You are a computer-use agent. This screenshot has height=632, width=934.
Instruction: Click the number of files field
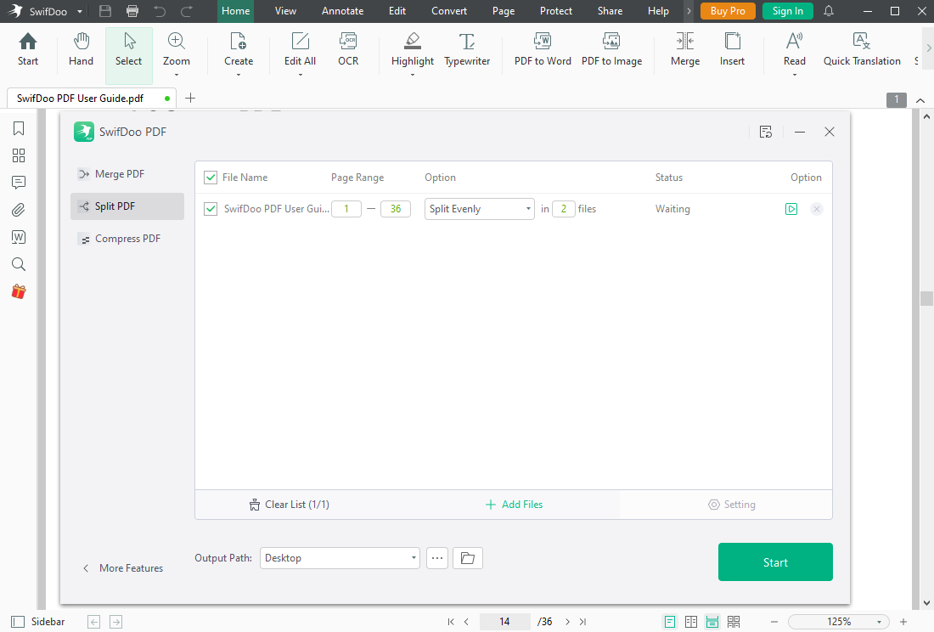point(564,209)
